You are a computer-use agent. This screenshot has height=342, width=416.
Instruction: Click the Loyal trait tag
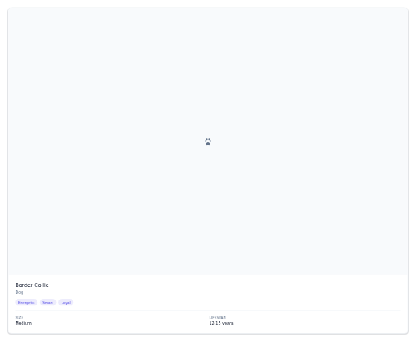pos(66,302)
